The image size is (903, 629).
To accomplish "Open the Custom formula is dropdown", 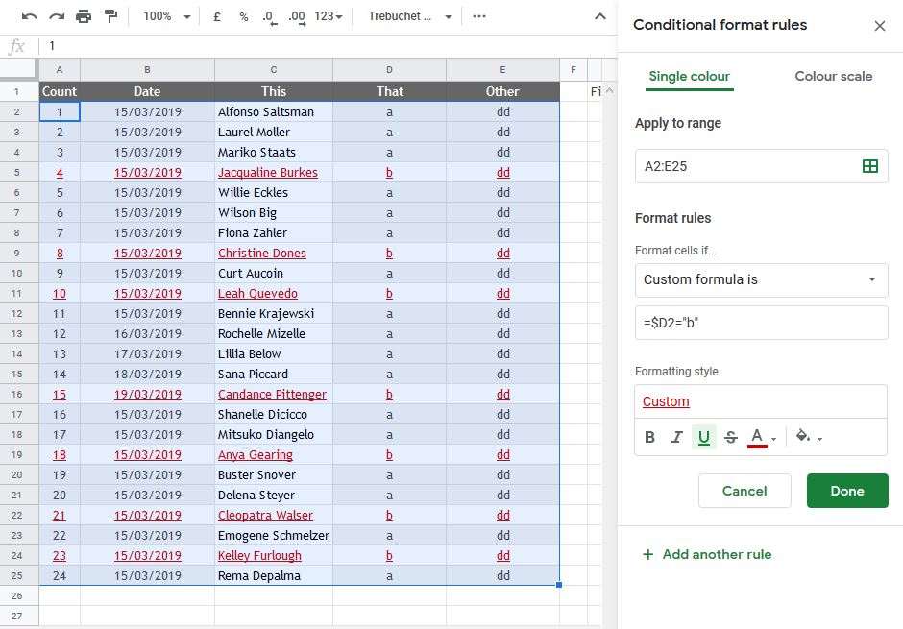I will pyautogui.click(x=761, y=278).
